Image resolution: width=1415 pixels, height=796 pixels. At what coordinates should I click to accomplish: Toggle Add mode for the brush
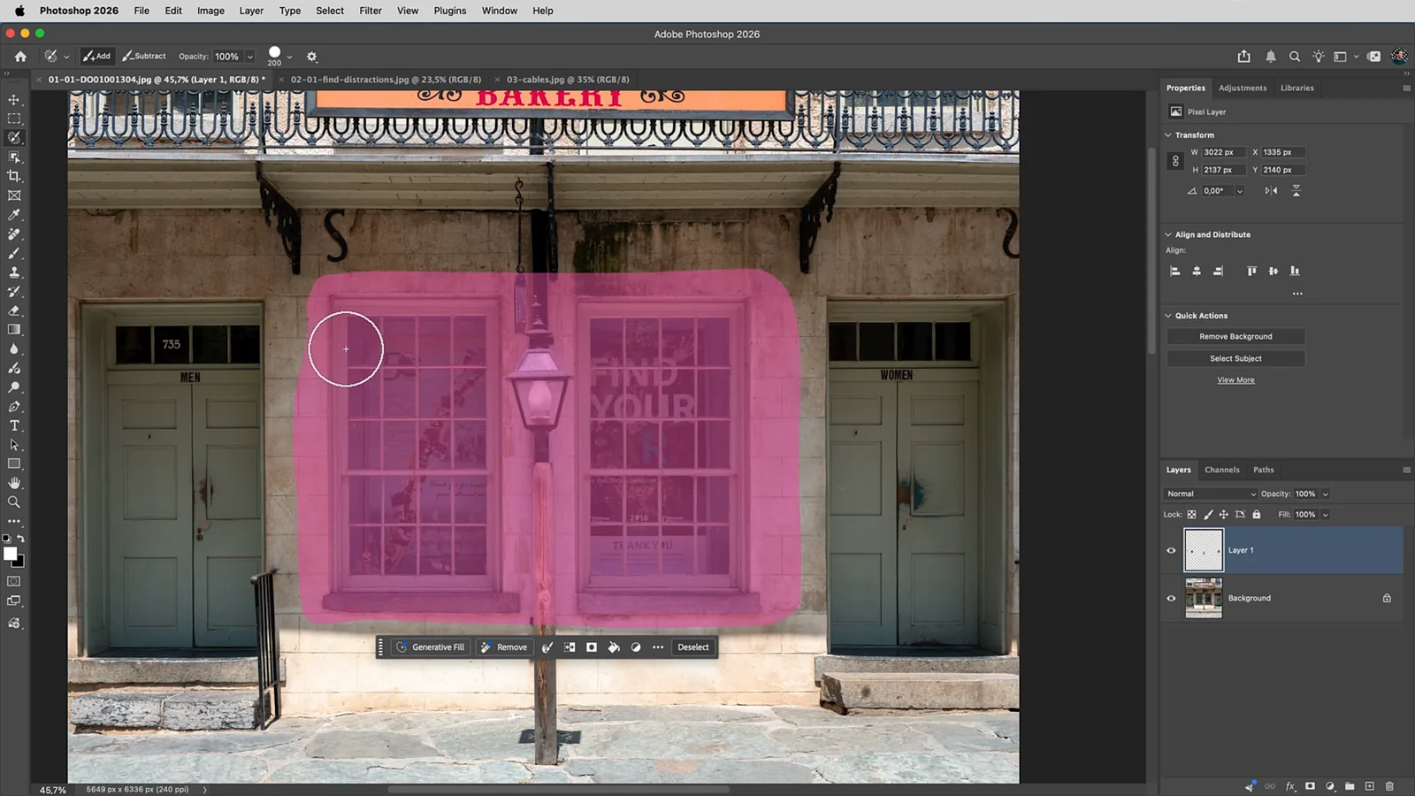97,56
